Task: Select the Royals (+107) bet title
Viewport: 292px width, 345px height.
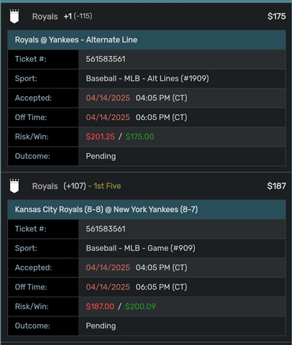Action: [x=59, y=186]
